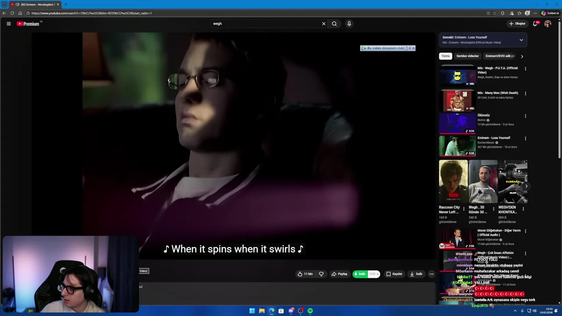Open the 1080 quality dropdown
Screen dimensions: 562x316
click(x=374, y=274)
